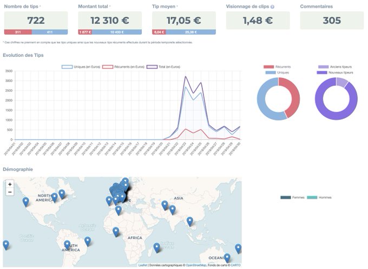Toggle the Total (en Euros) line series
The height and width of the screenshot is (269, 368).
[163, 67]
